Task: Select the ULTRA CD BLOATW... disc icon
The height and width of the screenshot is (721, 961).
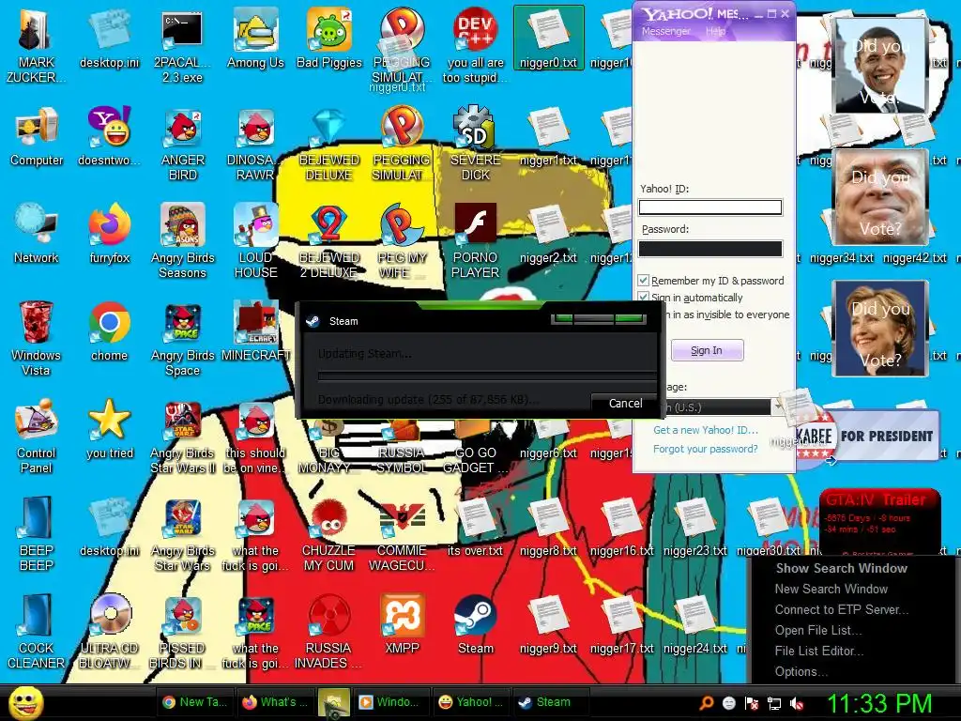Action: (x=110, y=632)
